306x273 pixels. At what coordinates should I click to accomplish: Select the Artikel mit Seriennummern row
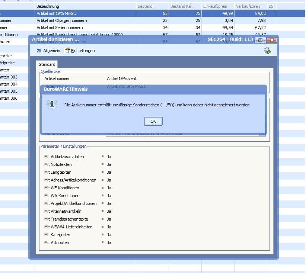pos(60,28)
